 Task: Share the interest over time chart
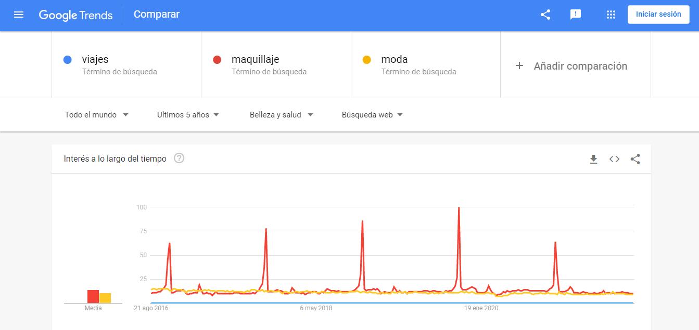635,159
